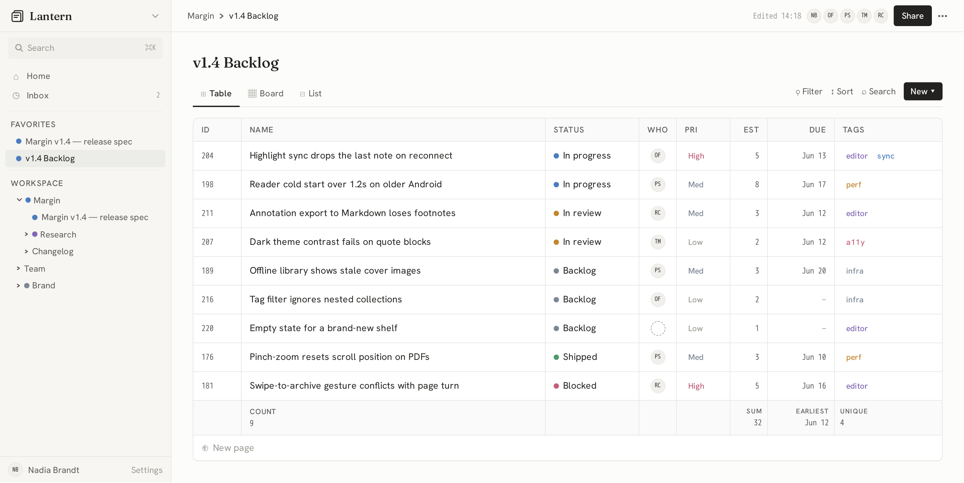This screenshot has width=964, height=483.
Task: Assign someone via empty avatar on row 220
Action: pos(658,328)
